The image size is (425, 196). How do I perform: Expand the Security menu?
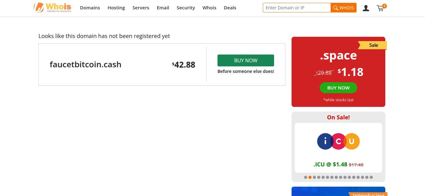186,8
